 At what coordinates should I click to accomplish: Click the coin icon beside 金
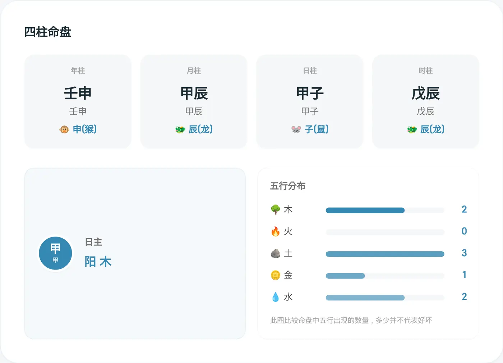click(x=276, y=275)
